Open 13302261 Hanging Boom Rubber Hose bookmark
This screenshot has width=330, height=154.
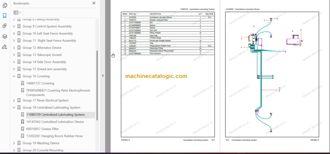tap(54, 136)
